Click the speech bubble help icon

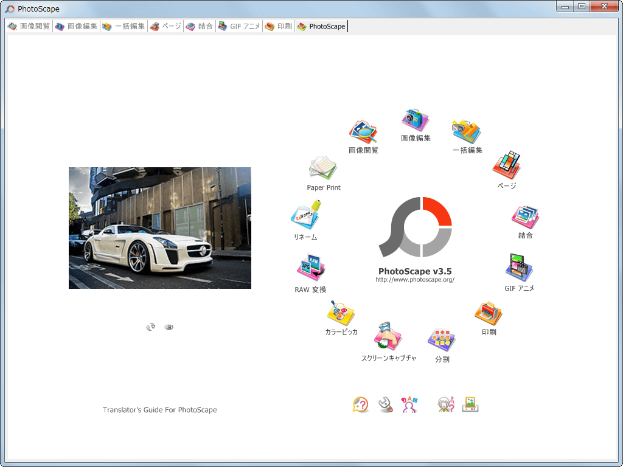[x=361, y=405]
